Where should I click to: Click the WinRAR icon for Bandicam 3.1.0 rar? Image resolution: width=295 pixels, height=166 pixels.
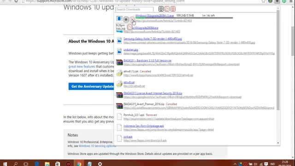(119, 62)
